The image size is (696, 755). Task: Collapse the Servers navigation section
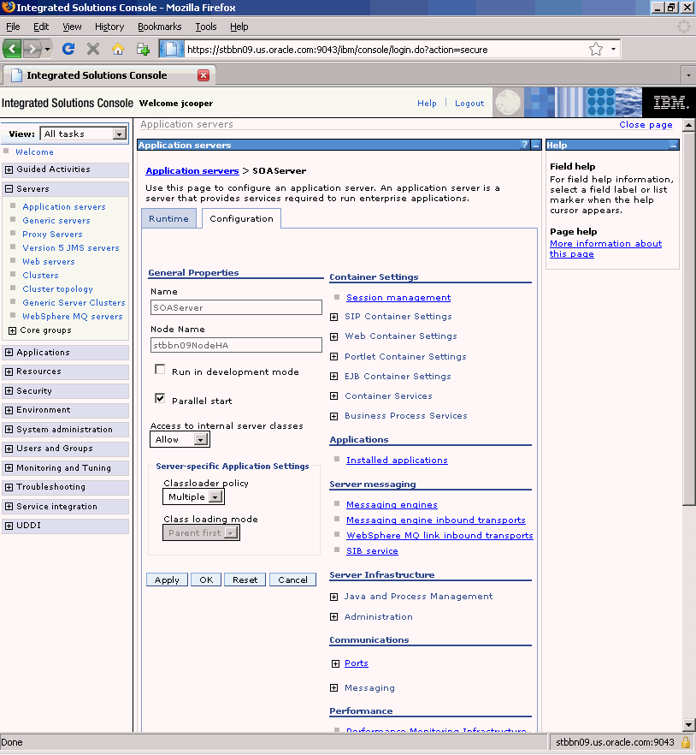click(x=9, y=188)
